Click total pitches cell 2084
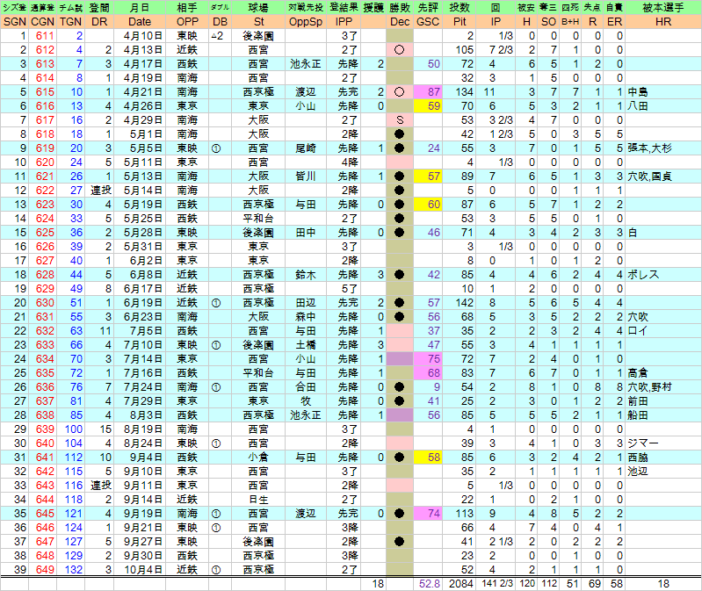The height and width of the screenshot is (591, 702). point(461,584)
